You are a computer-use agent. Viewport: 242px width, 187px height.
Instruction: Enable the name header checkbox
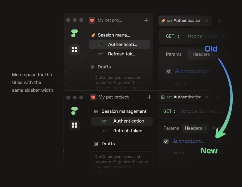click(166, 153)
